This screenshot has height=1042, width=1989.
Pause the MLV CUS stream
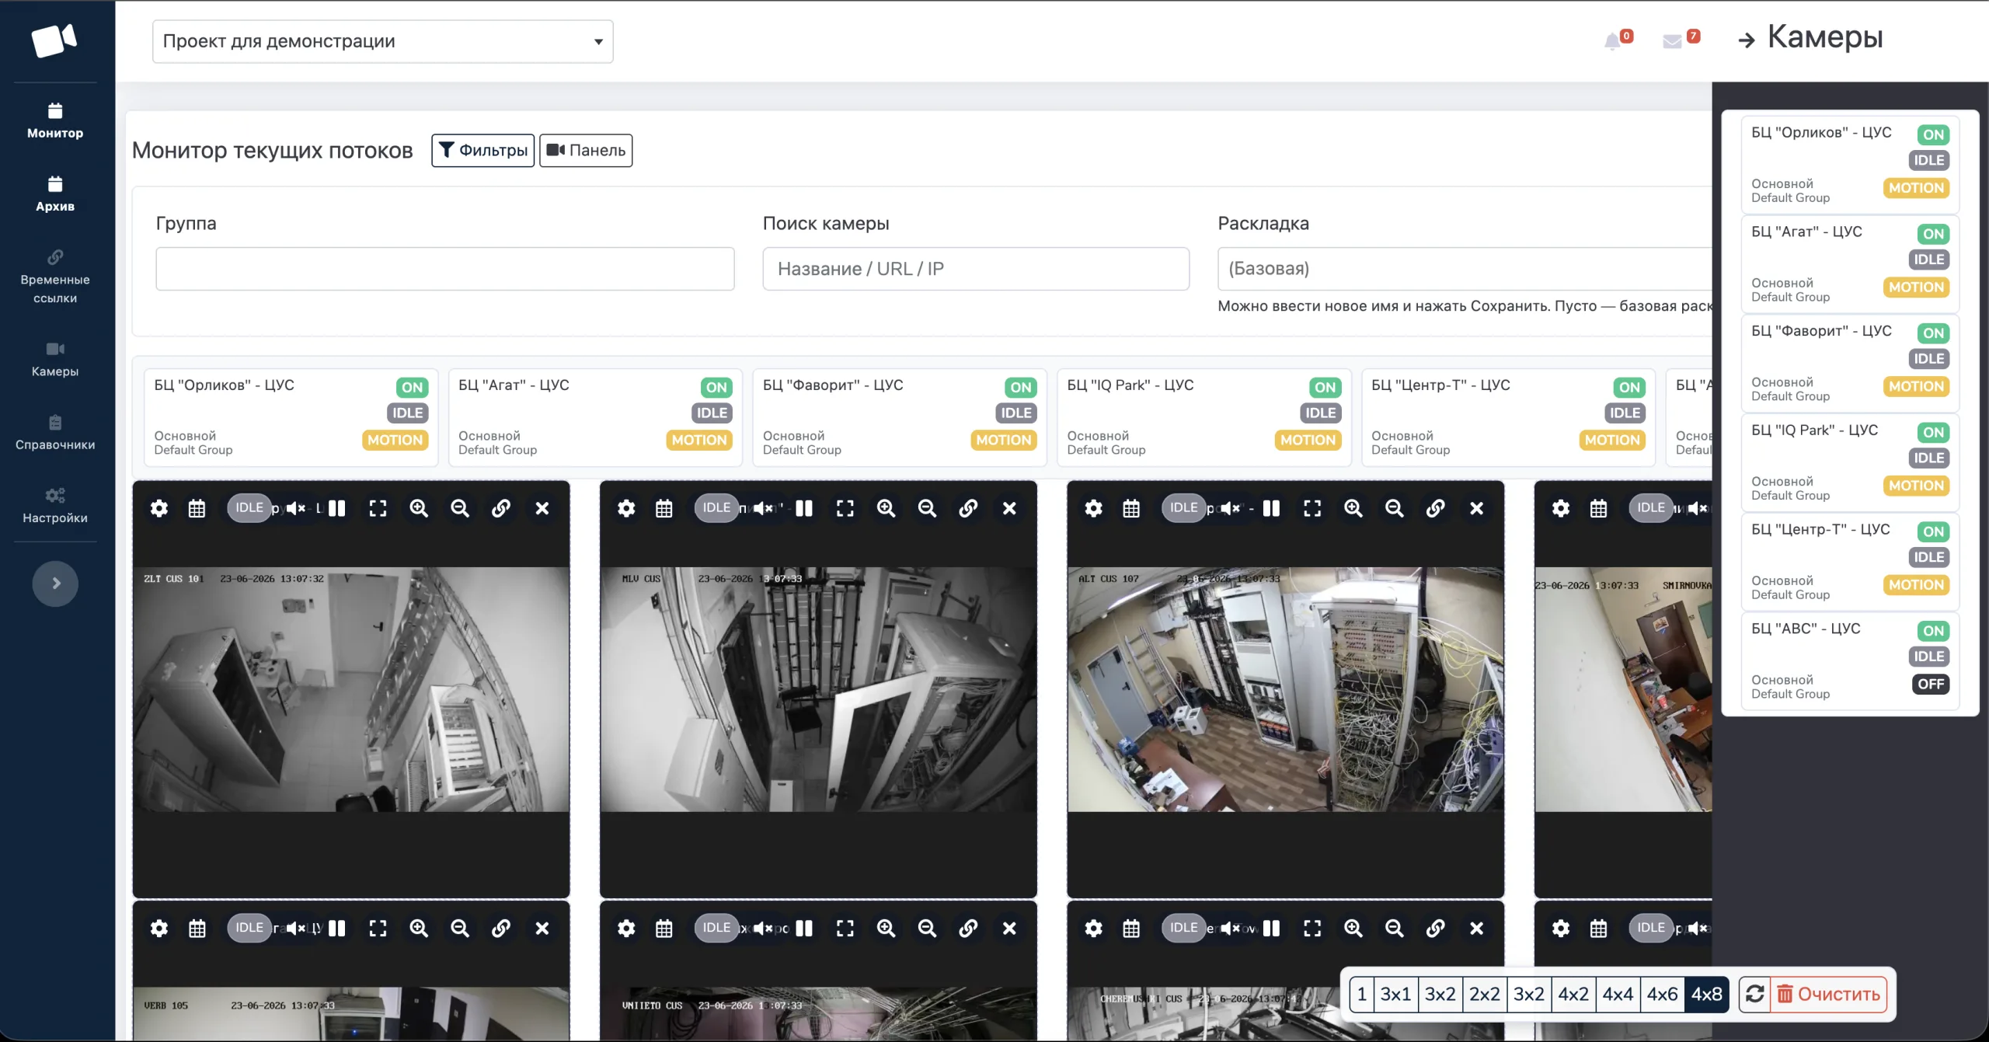[804, 508]
